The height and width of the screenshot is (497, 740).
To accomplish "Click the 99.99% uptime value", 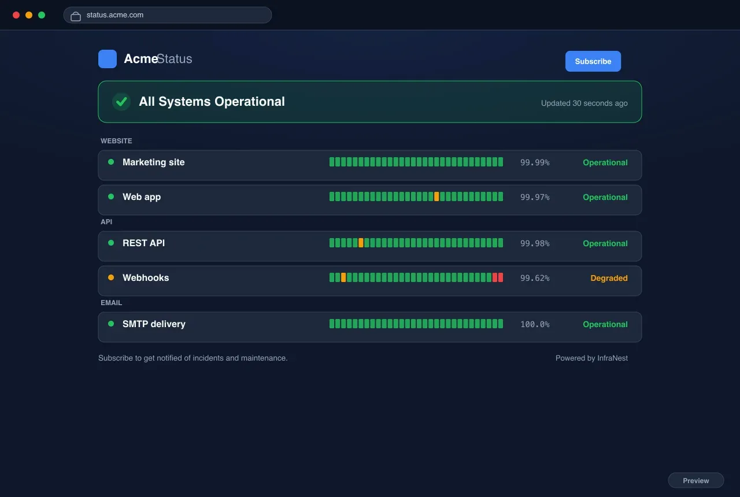I will click(535, 162).
